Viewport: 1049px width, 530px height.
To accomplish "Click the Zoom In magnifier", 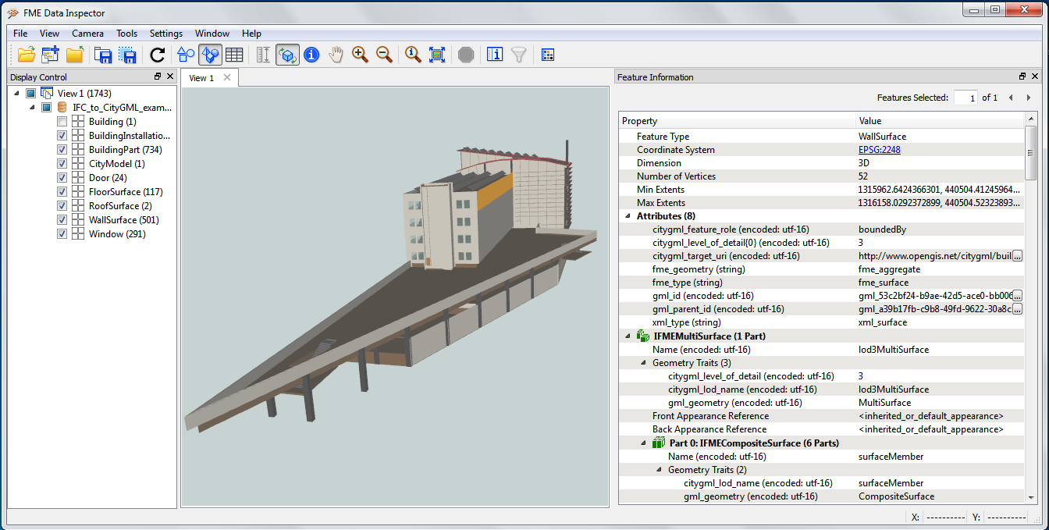I will point(360,55).
